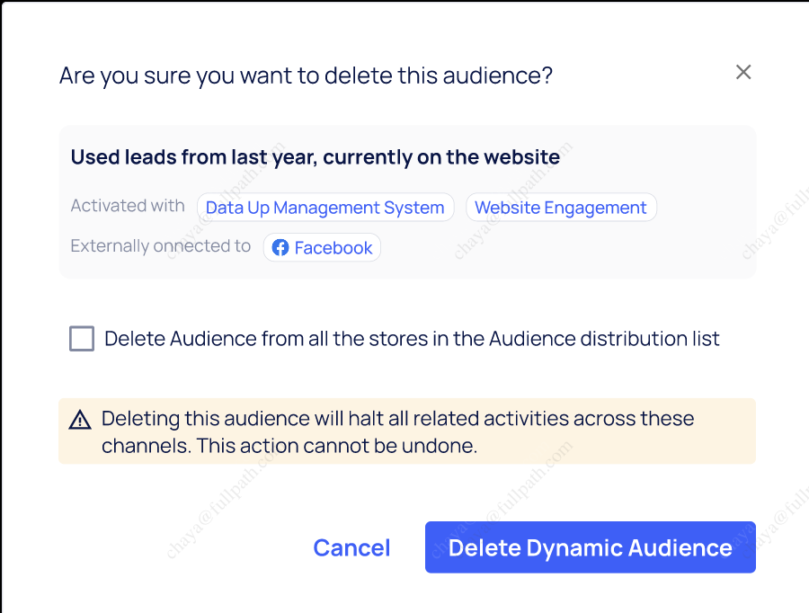This screenshot has height=613, width=809.
Task: Enable the delete from all stores checkbox
Action: (82, 339)
